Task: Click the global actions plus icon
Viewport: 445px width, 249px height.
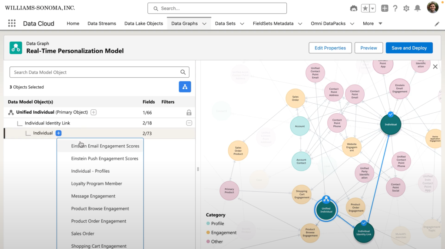Action: (x=385, y=8)
